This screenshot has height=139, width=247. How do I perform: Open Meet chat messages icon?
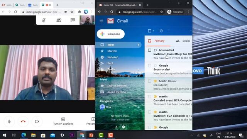tap(73, 20)
